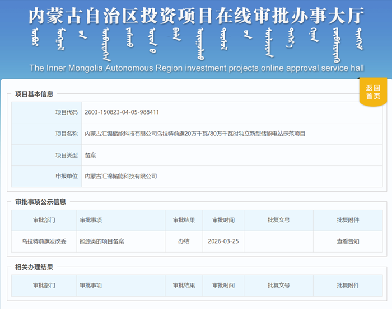Click the 相关办理结果 section heading
Screen dimensions: 392x309
34,267
